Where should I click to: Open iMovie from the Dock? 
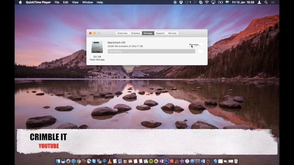click(182, 161)
